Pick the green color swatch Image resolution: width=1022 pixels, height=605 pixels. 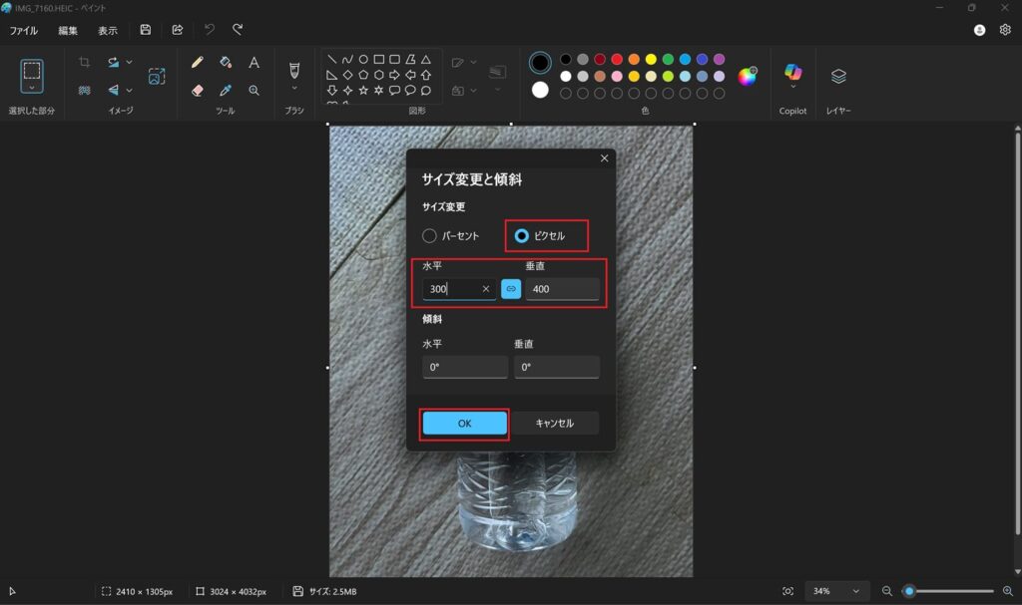pyautogui.click(x=668, y=59)
